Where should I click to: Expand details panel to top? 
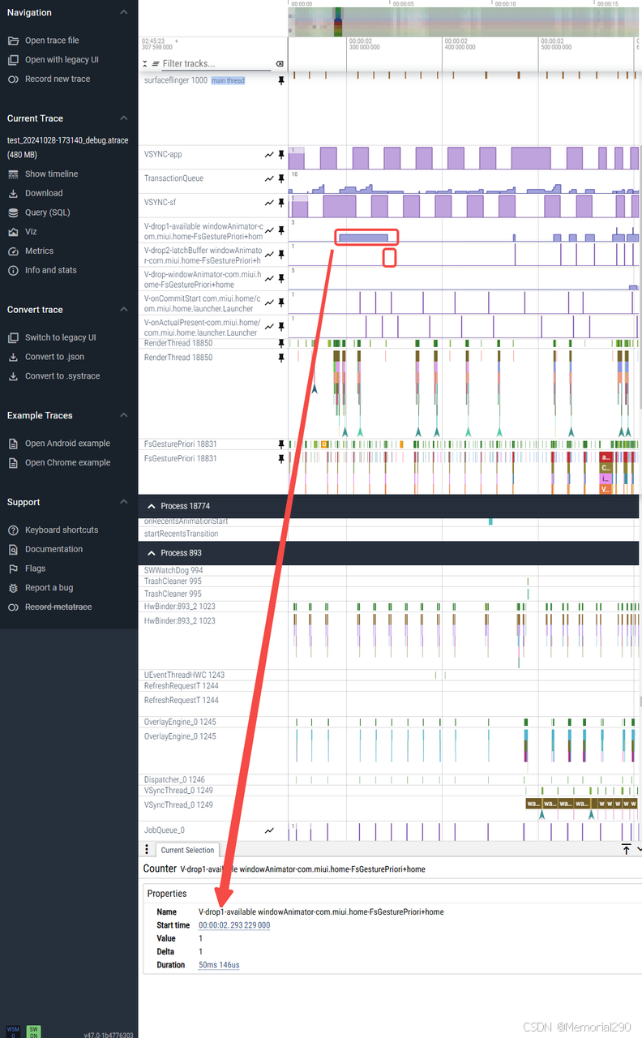pos(627,849)
